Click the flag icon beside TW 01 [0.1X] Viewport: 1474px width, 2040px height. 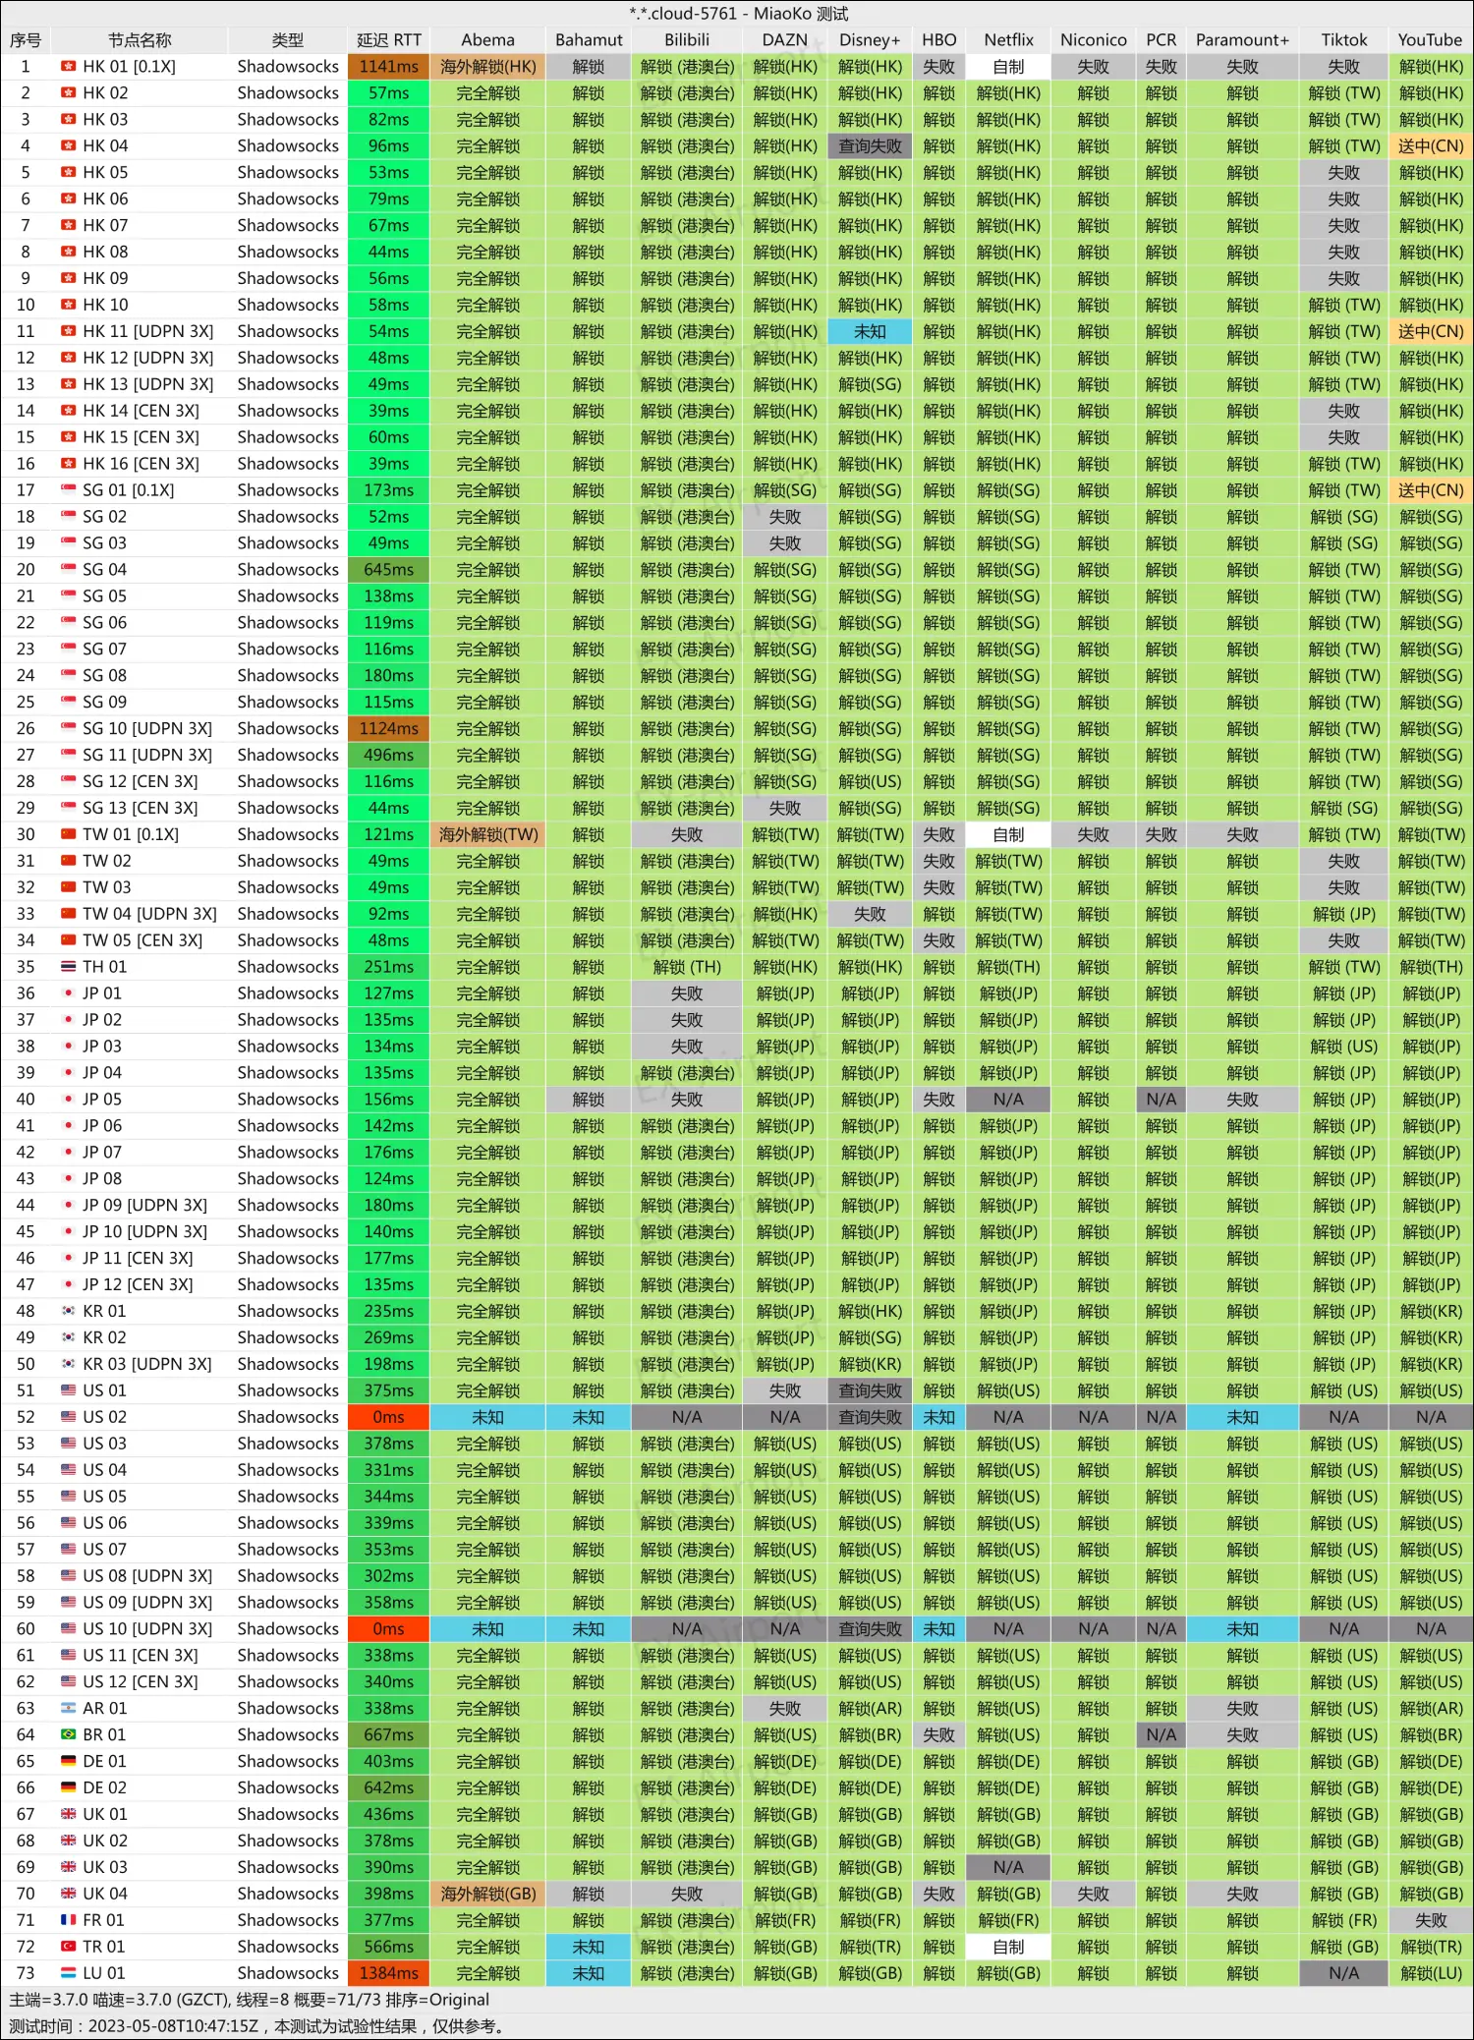pos(68,834)
